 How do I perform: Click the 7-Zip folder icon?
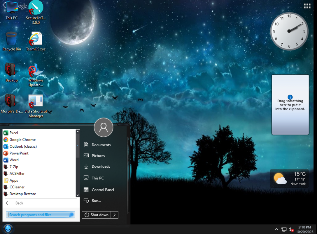click(x=6, y=167)
